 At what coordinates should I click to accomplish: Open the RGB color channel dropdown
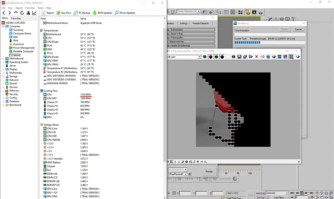[199, 57]
